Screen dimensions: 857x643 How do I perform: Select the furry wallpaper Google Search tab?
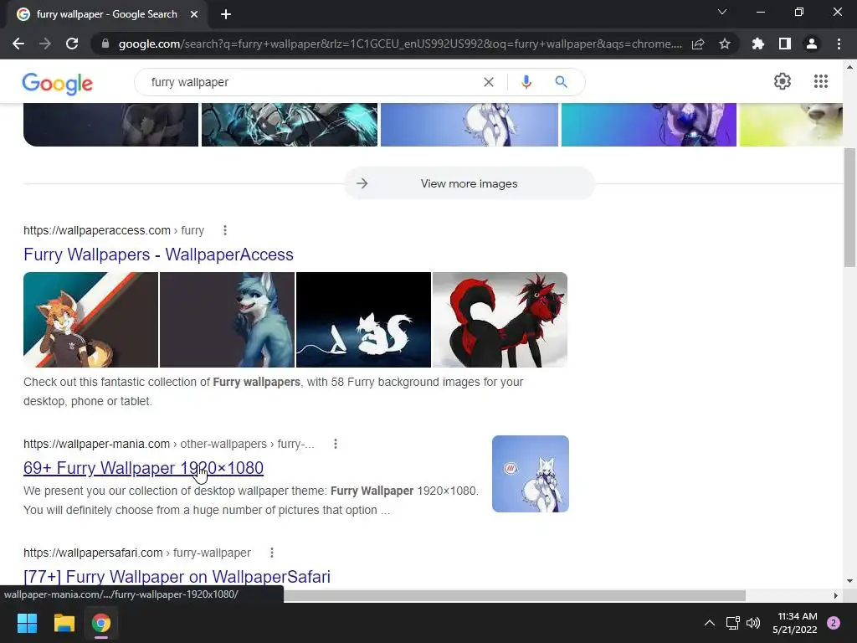pyautogui.click(x=106, y=14)
